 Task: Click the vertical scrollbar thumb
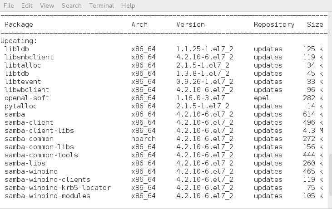[x=330, y=175]
